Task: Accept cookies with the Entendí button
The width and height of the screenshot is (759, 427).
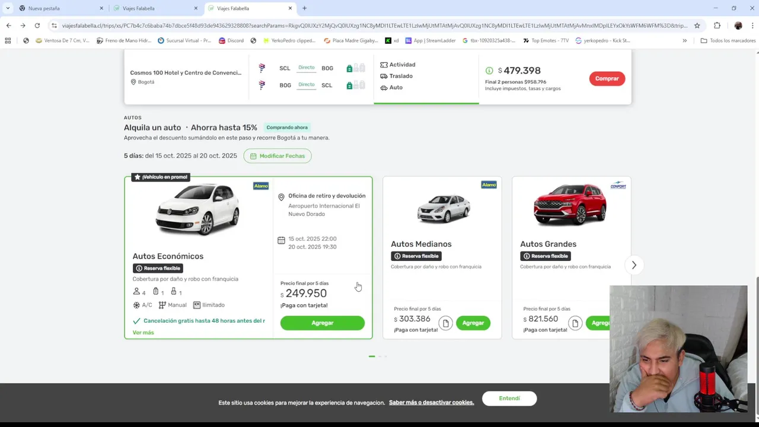Action: point(509,399)
